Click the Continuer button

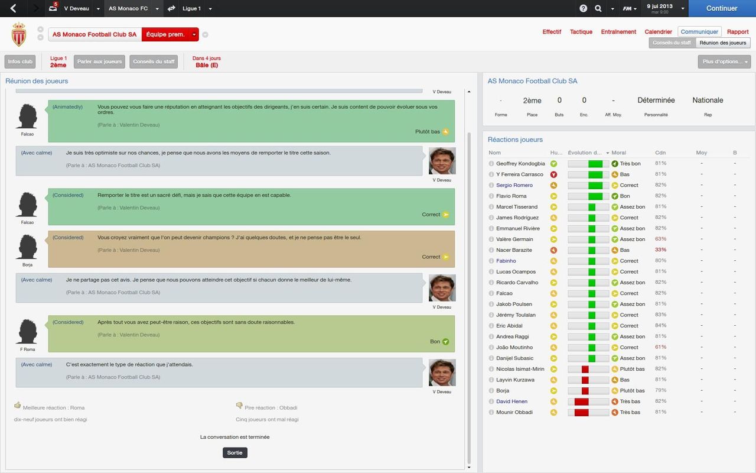(722, 8)
